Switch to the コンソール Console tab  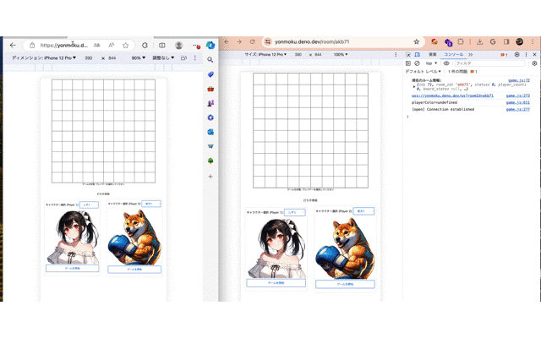point(453,54)
